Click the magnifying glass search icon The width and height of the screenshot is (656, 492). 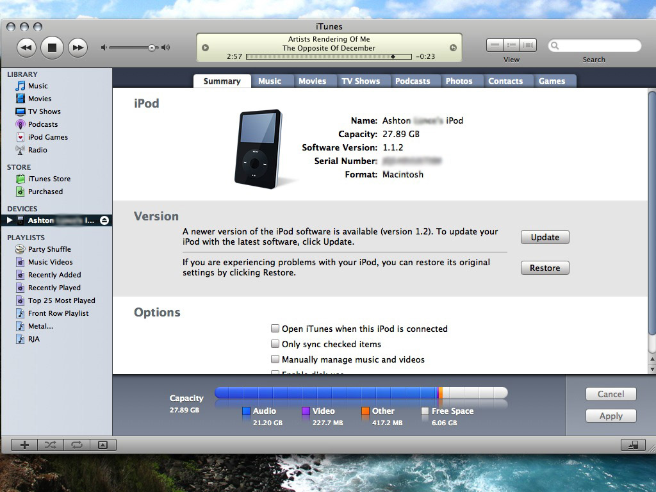555,45
